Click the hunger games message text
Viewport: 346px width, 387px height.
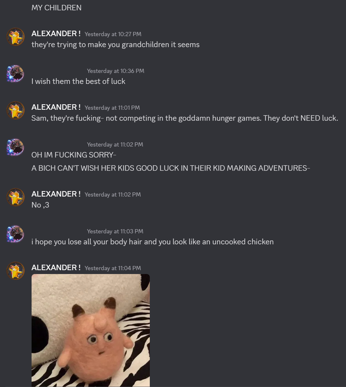[x=185, y=118]
